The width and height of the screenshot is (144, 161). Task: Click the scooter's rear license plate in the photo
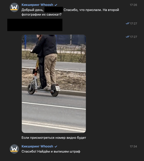[x=58, y=88]
